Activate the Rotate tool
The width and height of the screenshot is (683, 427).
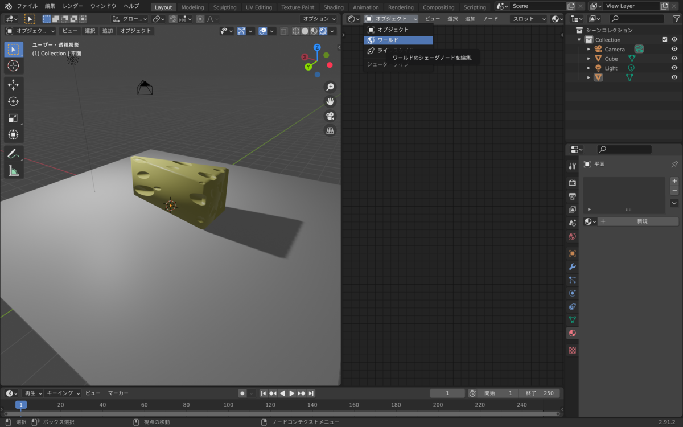tap(13, 101)
